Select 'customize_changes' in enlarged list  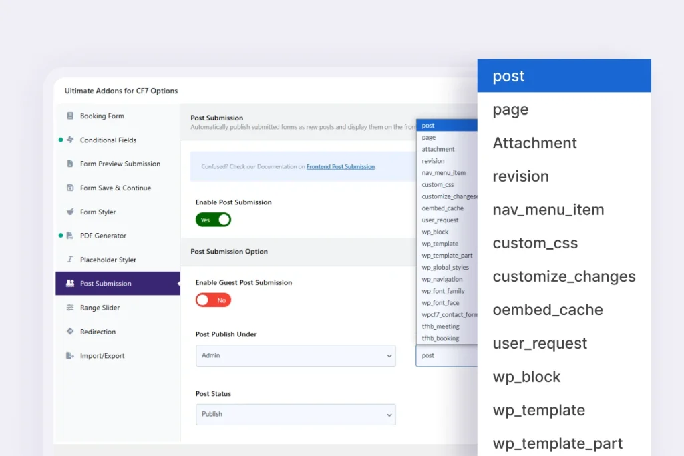click(564, 276)
